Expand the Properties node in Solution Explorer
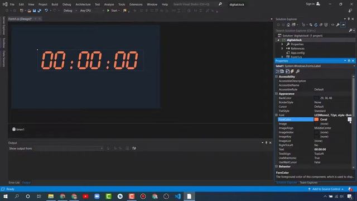357x201 pixels. (282, 44)
